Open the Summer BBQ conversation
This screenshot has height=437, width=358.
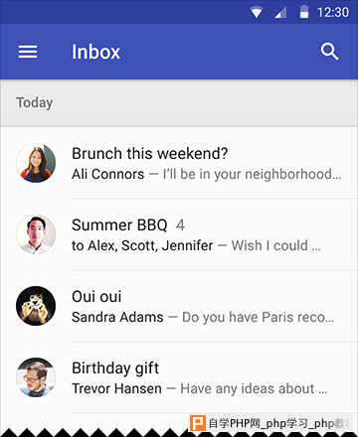click(x=179, y=234)
